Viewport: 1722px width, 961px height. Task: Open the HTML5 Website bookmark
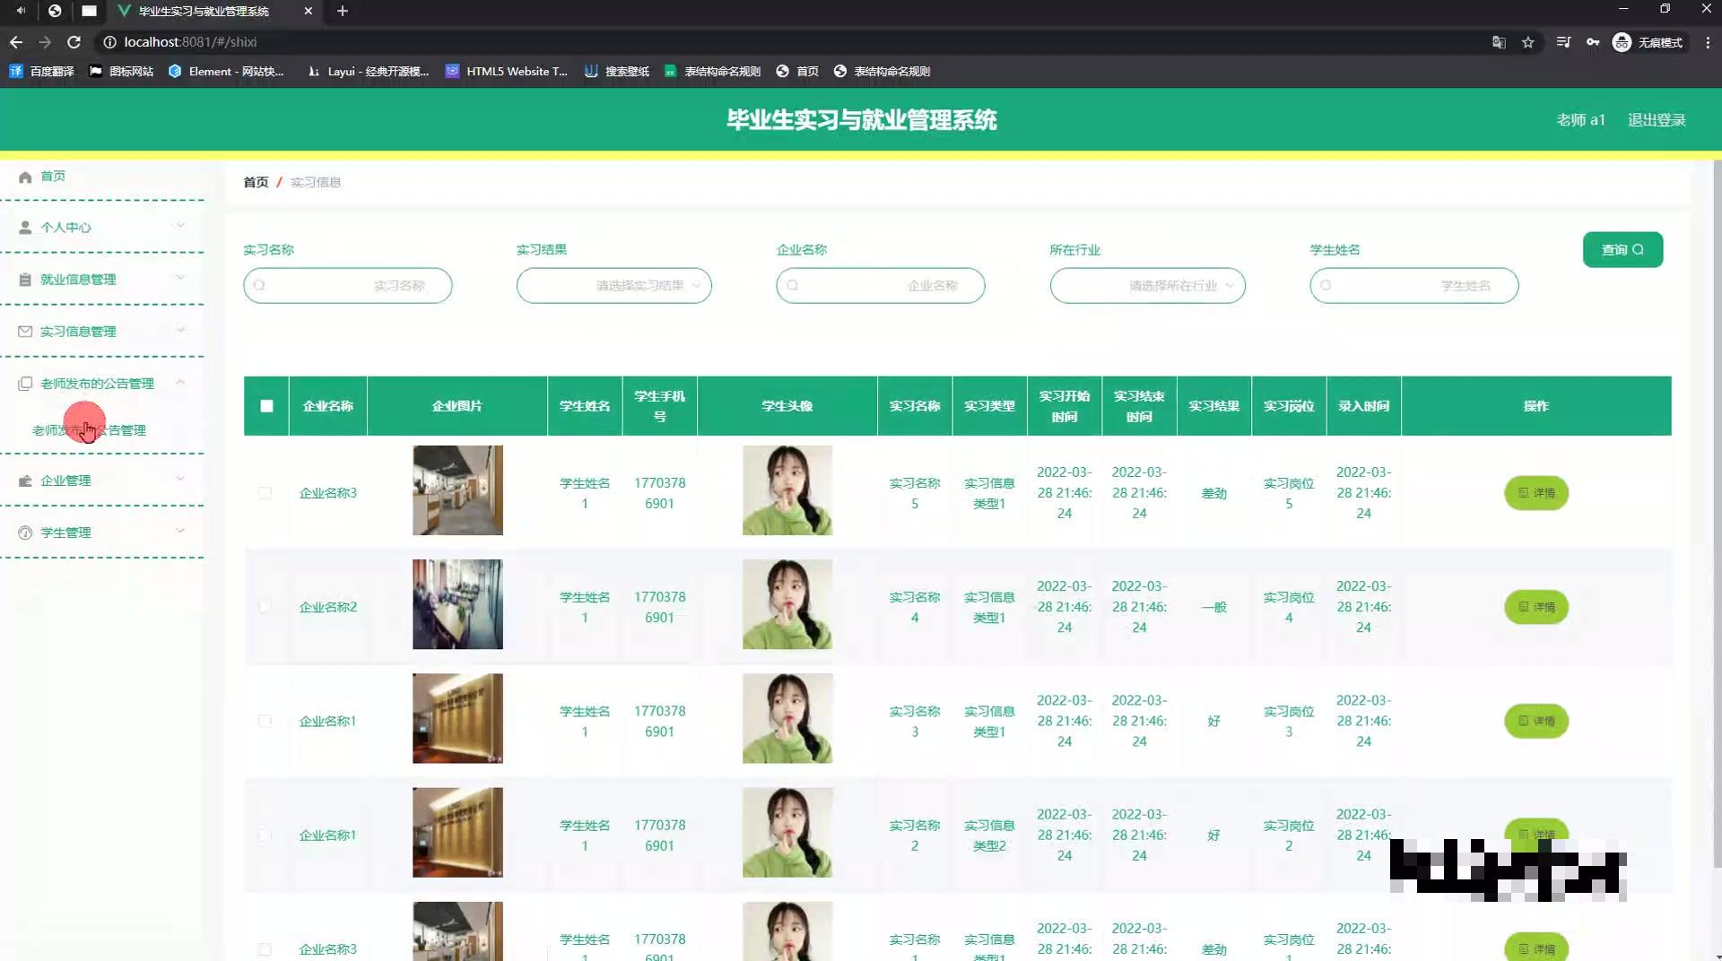pyautogui.click(x=507, y=72)
